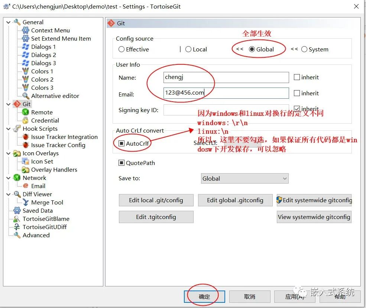
Task: Check inherit box next to Name
Action: click(x=297, y=77)
